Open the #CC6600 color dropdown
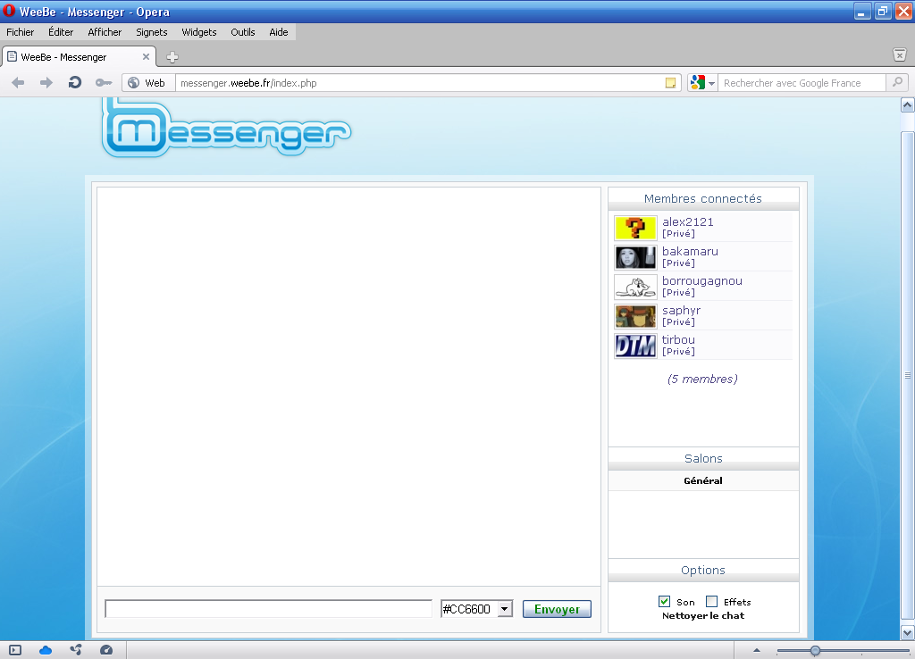915x659 pixels. (477, 609)
